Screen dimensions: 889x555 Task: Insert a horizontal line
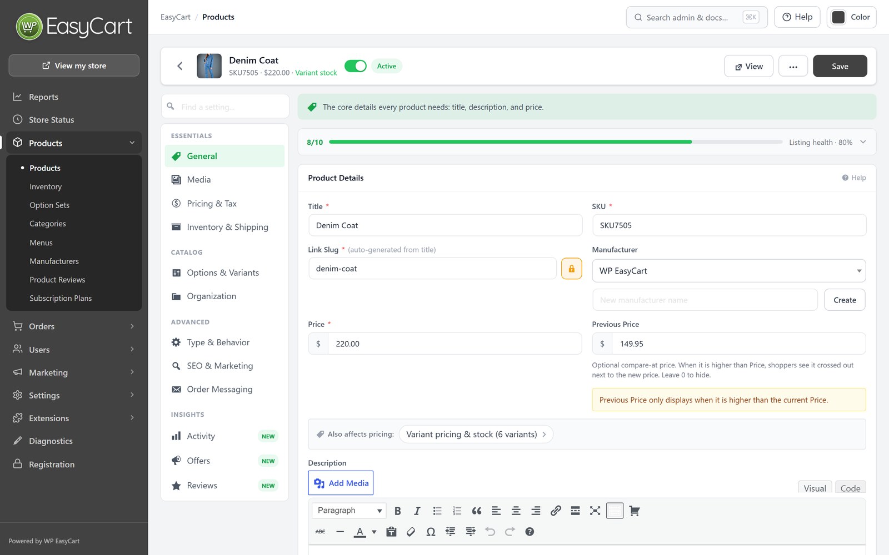pyautogui.click(x=340, y=532)
